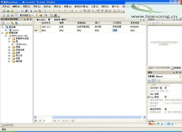The image size is (182, 132).
Task: Click the alphabetical sort icon in Properties panel
Action: click(x=154, y=81)
